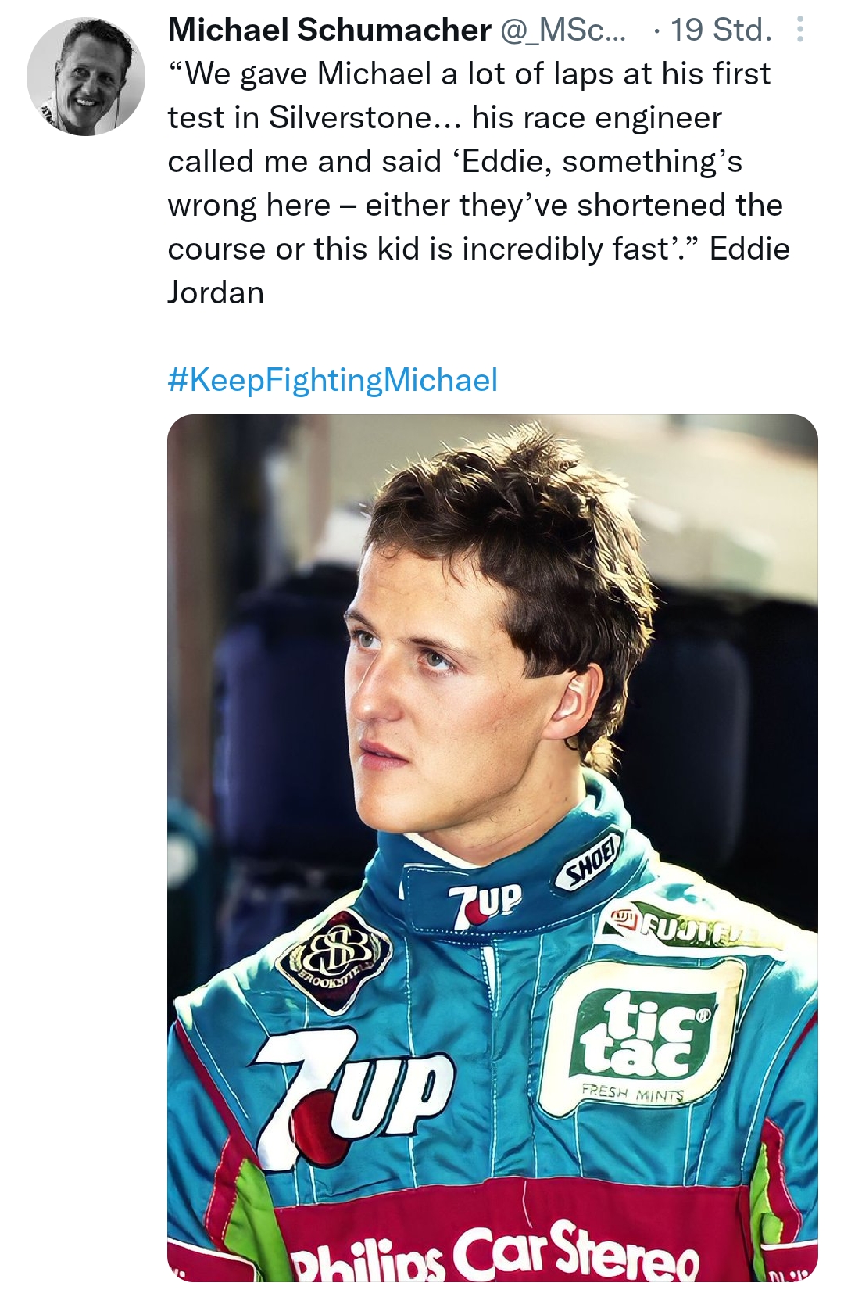Image resolution: width=844 pixels, height=1297 pixels.
Task: Tap the #KeepFightingMichael hashtag
Action: point(332,380)
